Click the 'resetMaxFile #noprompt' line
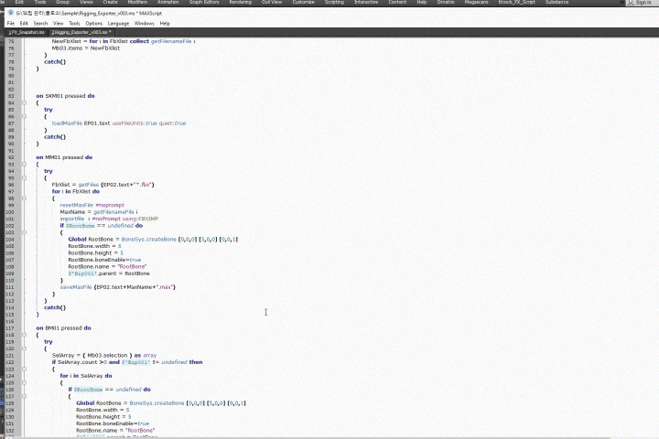This screenshot has width=659, height=439. click(92, 205)
